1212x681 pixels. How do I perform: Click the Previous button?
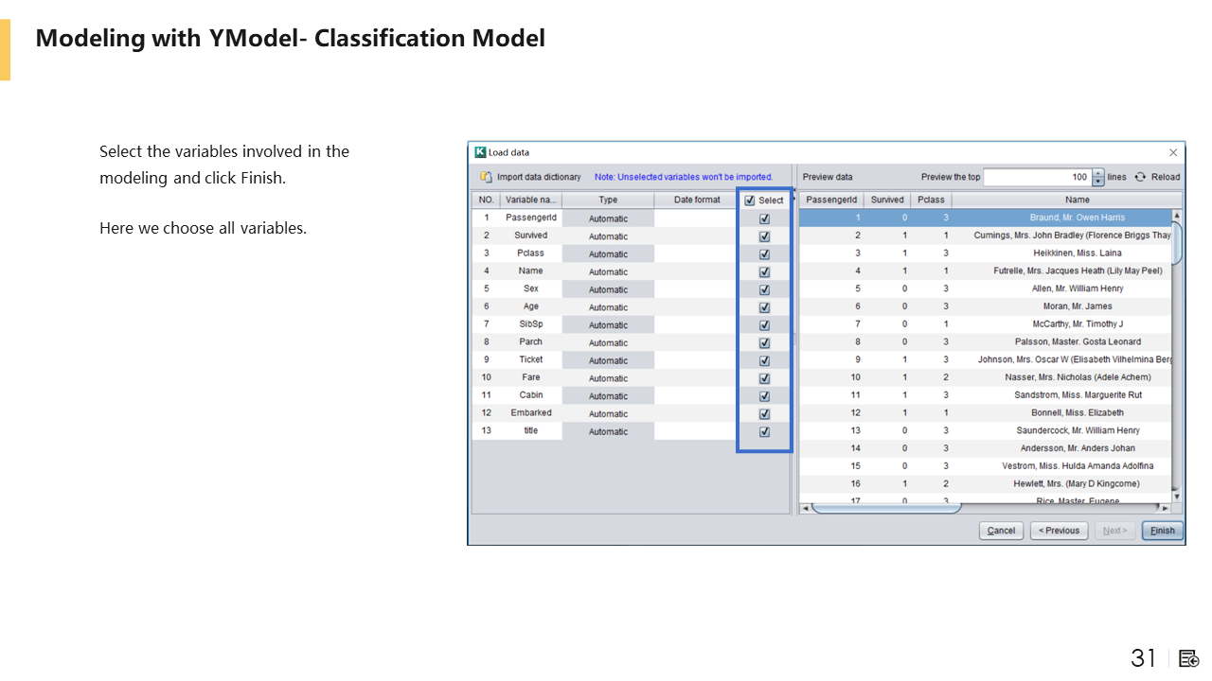(x=1059, y=531)
